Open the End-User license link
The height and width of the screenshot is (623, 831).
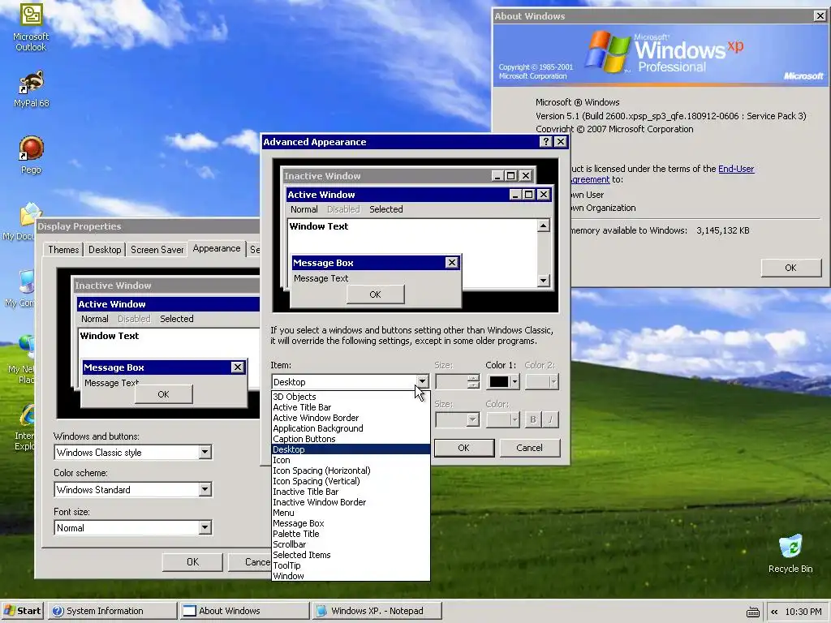tap(735, 169)
